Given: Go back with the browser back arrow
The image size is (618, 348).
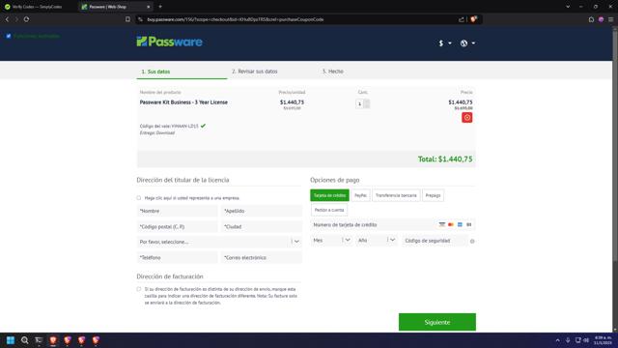Looking at the screenshot, I should click(x=7, y=19).
